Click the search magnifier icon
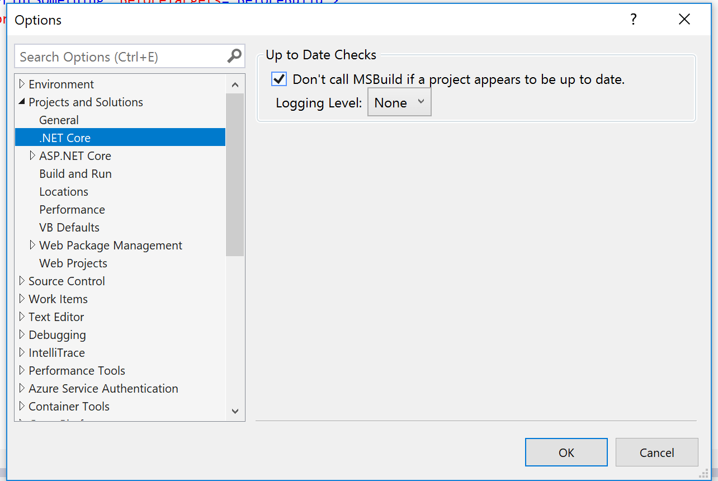Screen dimensions: 718x481 pyautogui.click(x=234, y=56)
